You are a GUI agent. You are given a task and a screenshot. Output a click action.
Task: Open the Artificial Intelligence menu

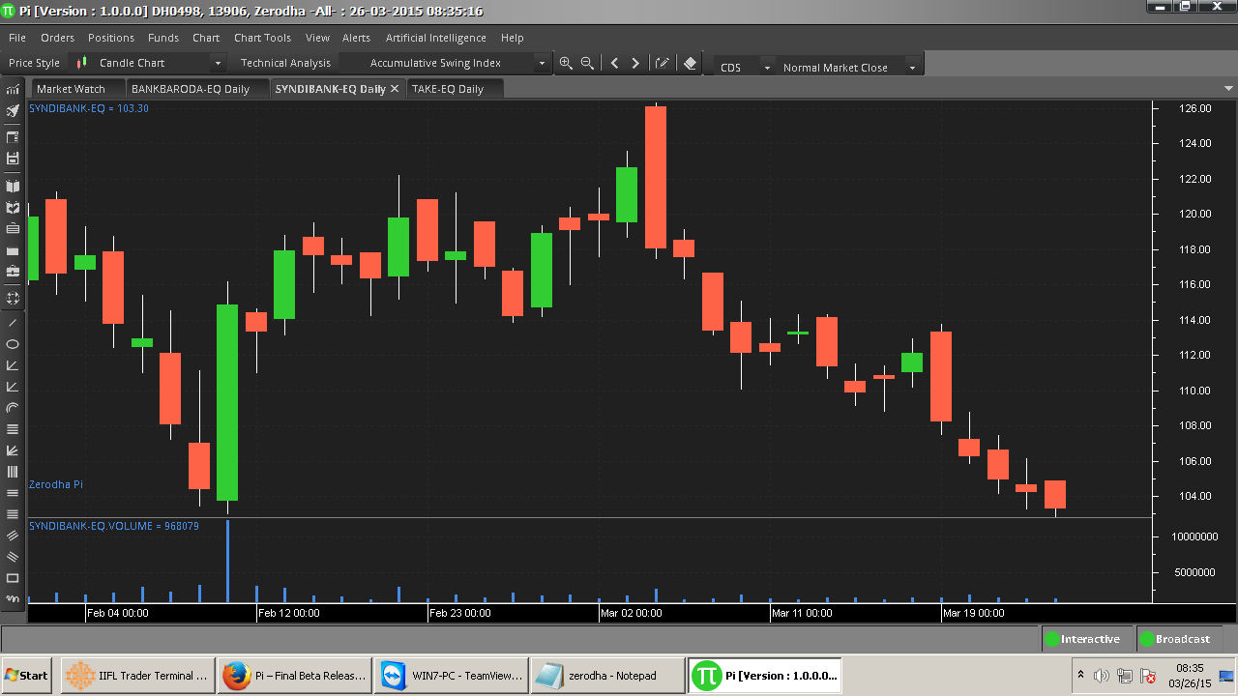(x=436, y=38)
